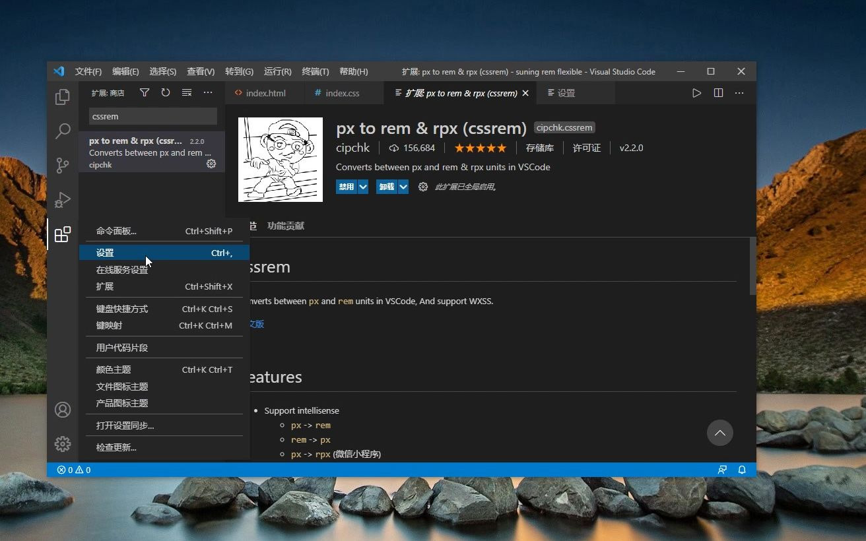Choose 产品图标主题 menu entry
Image resolution: width=866 pixels, height=541 pixels.
click(164, 403)
